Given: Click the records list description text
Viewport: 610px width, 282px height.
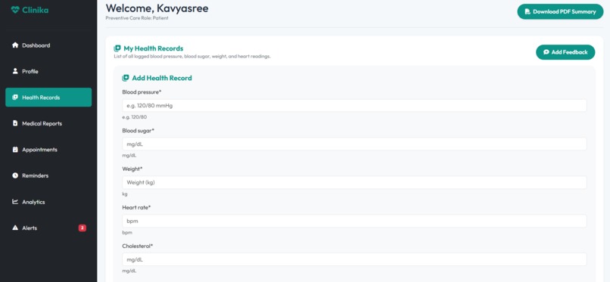Looking at the screenshot, I should click(191, 57).
